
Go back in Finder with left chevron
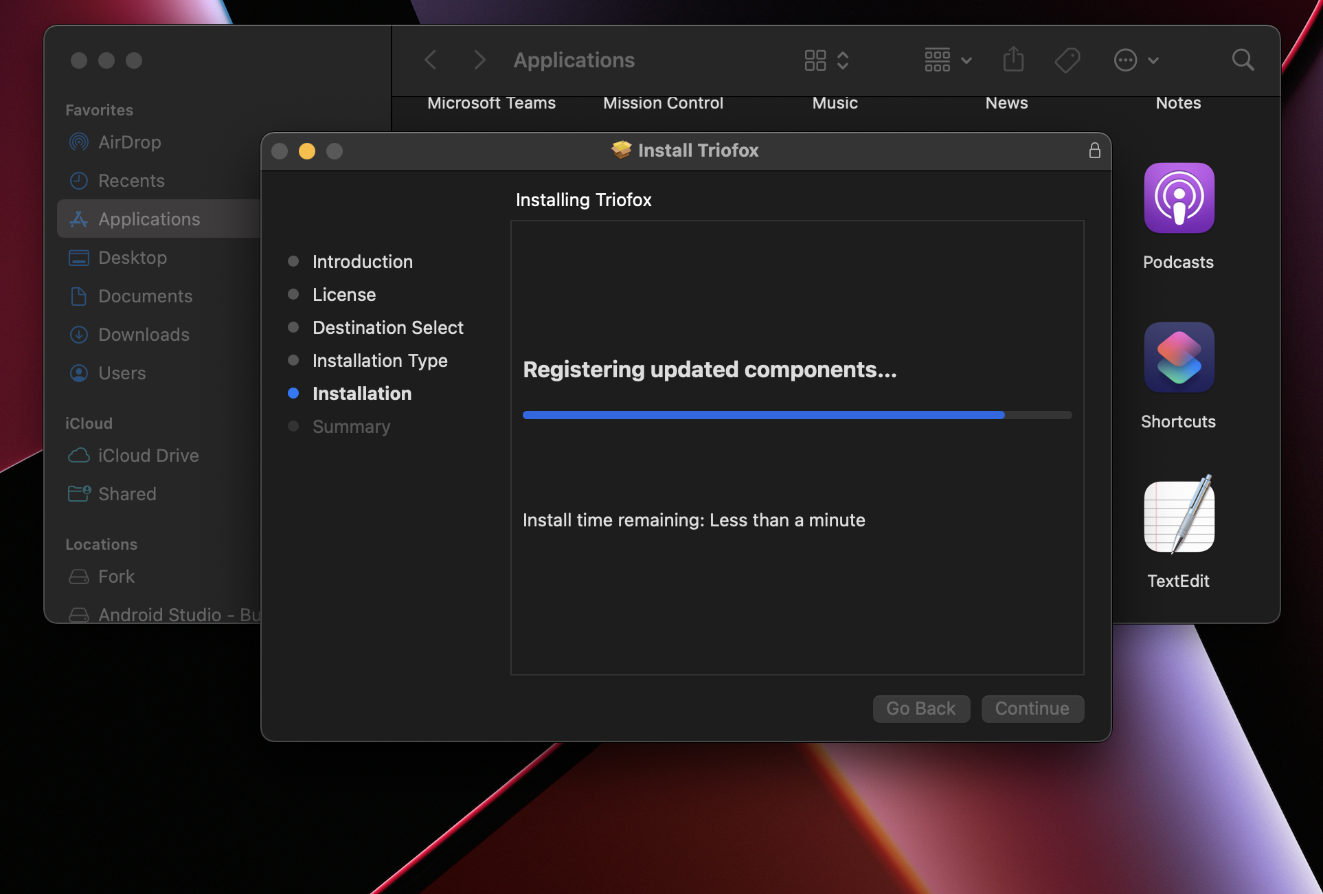(x=431, y=60)
